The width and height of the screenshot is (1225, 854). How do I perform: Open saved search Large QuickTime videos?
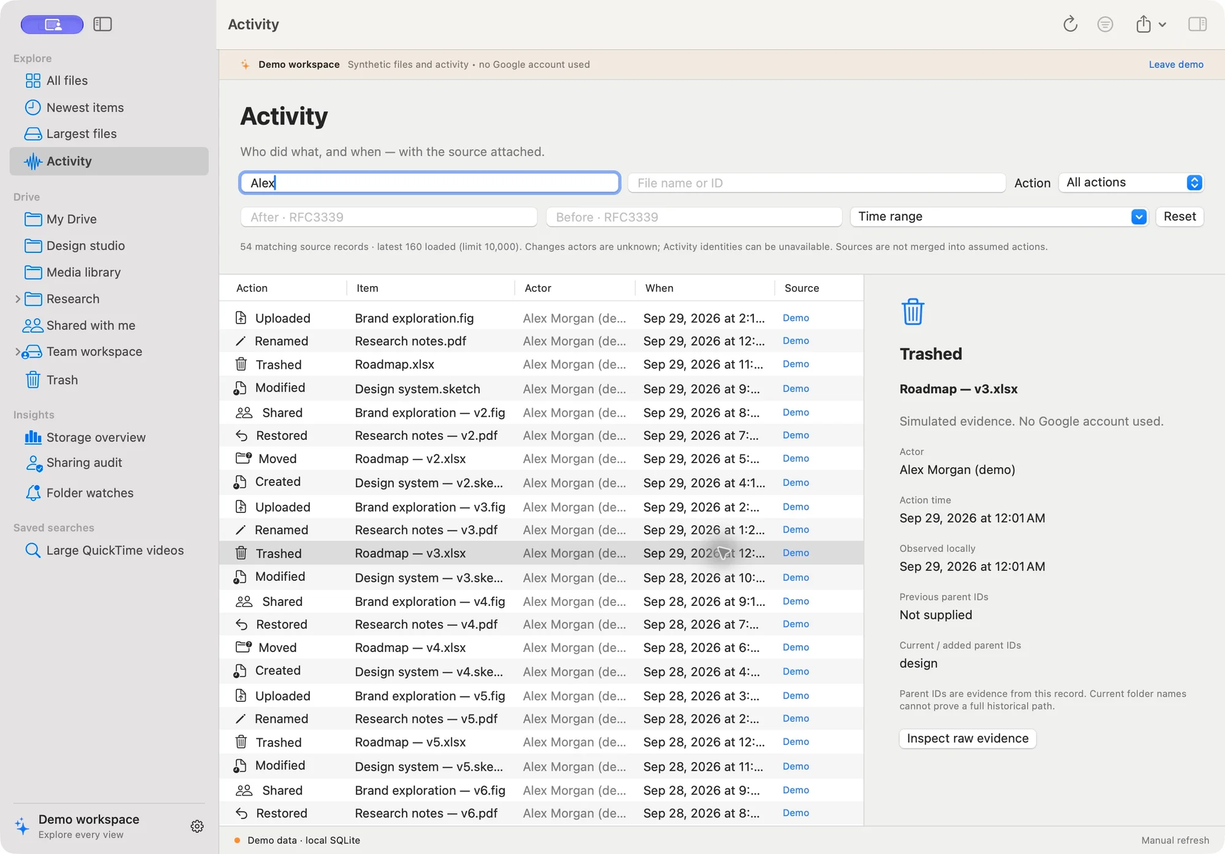point(115,551)
